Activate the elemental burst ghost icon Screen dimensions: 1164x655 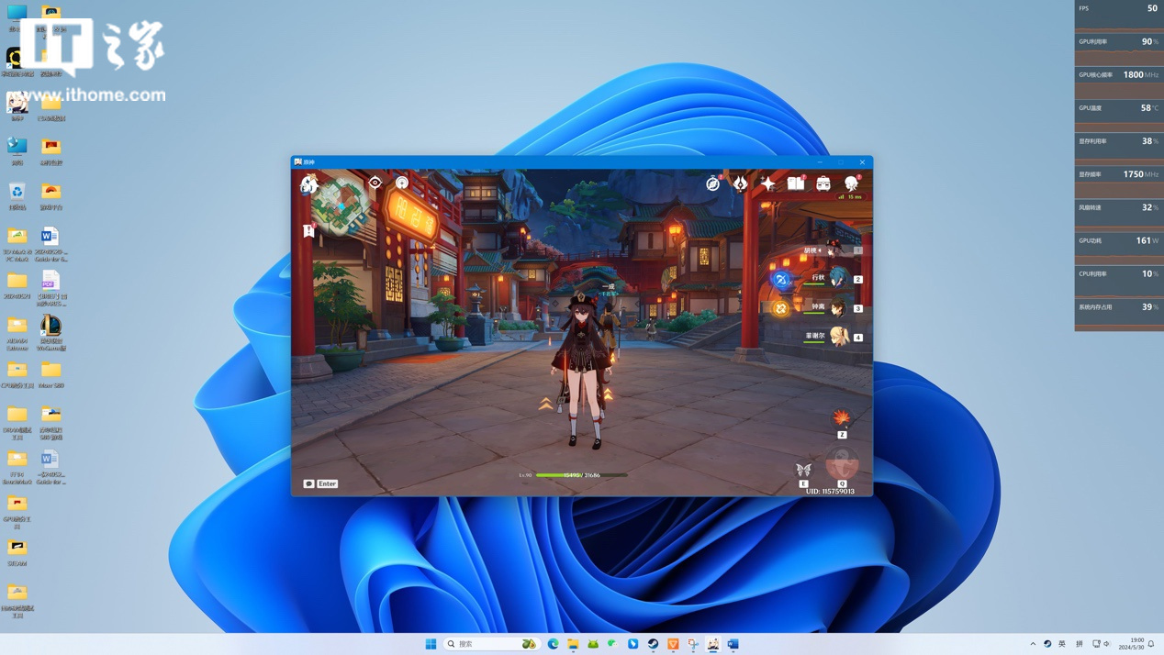click(x=842, y=464)
